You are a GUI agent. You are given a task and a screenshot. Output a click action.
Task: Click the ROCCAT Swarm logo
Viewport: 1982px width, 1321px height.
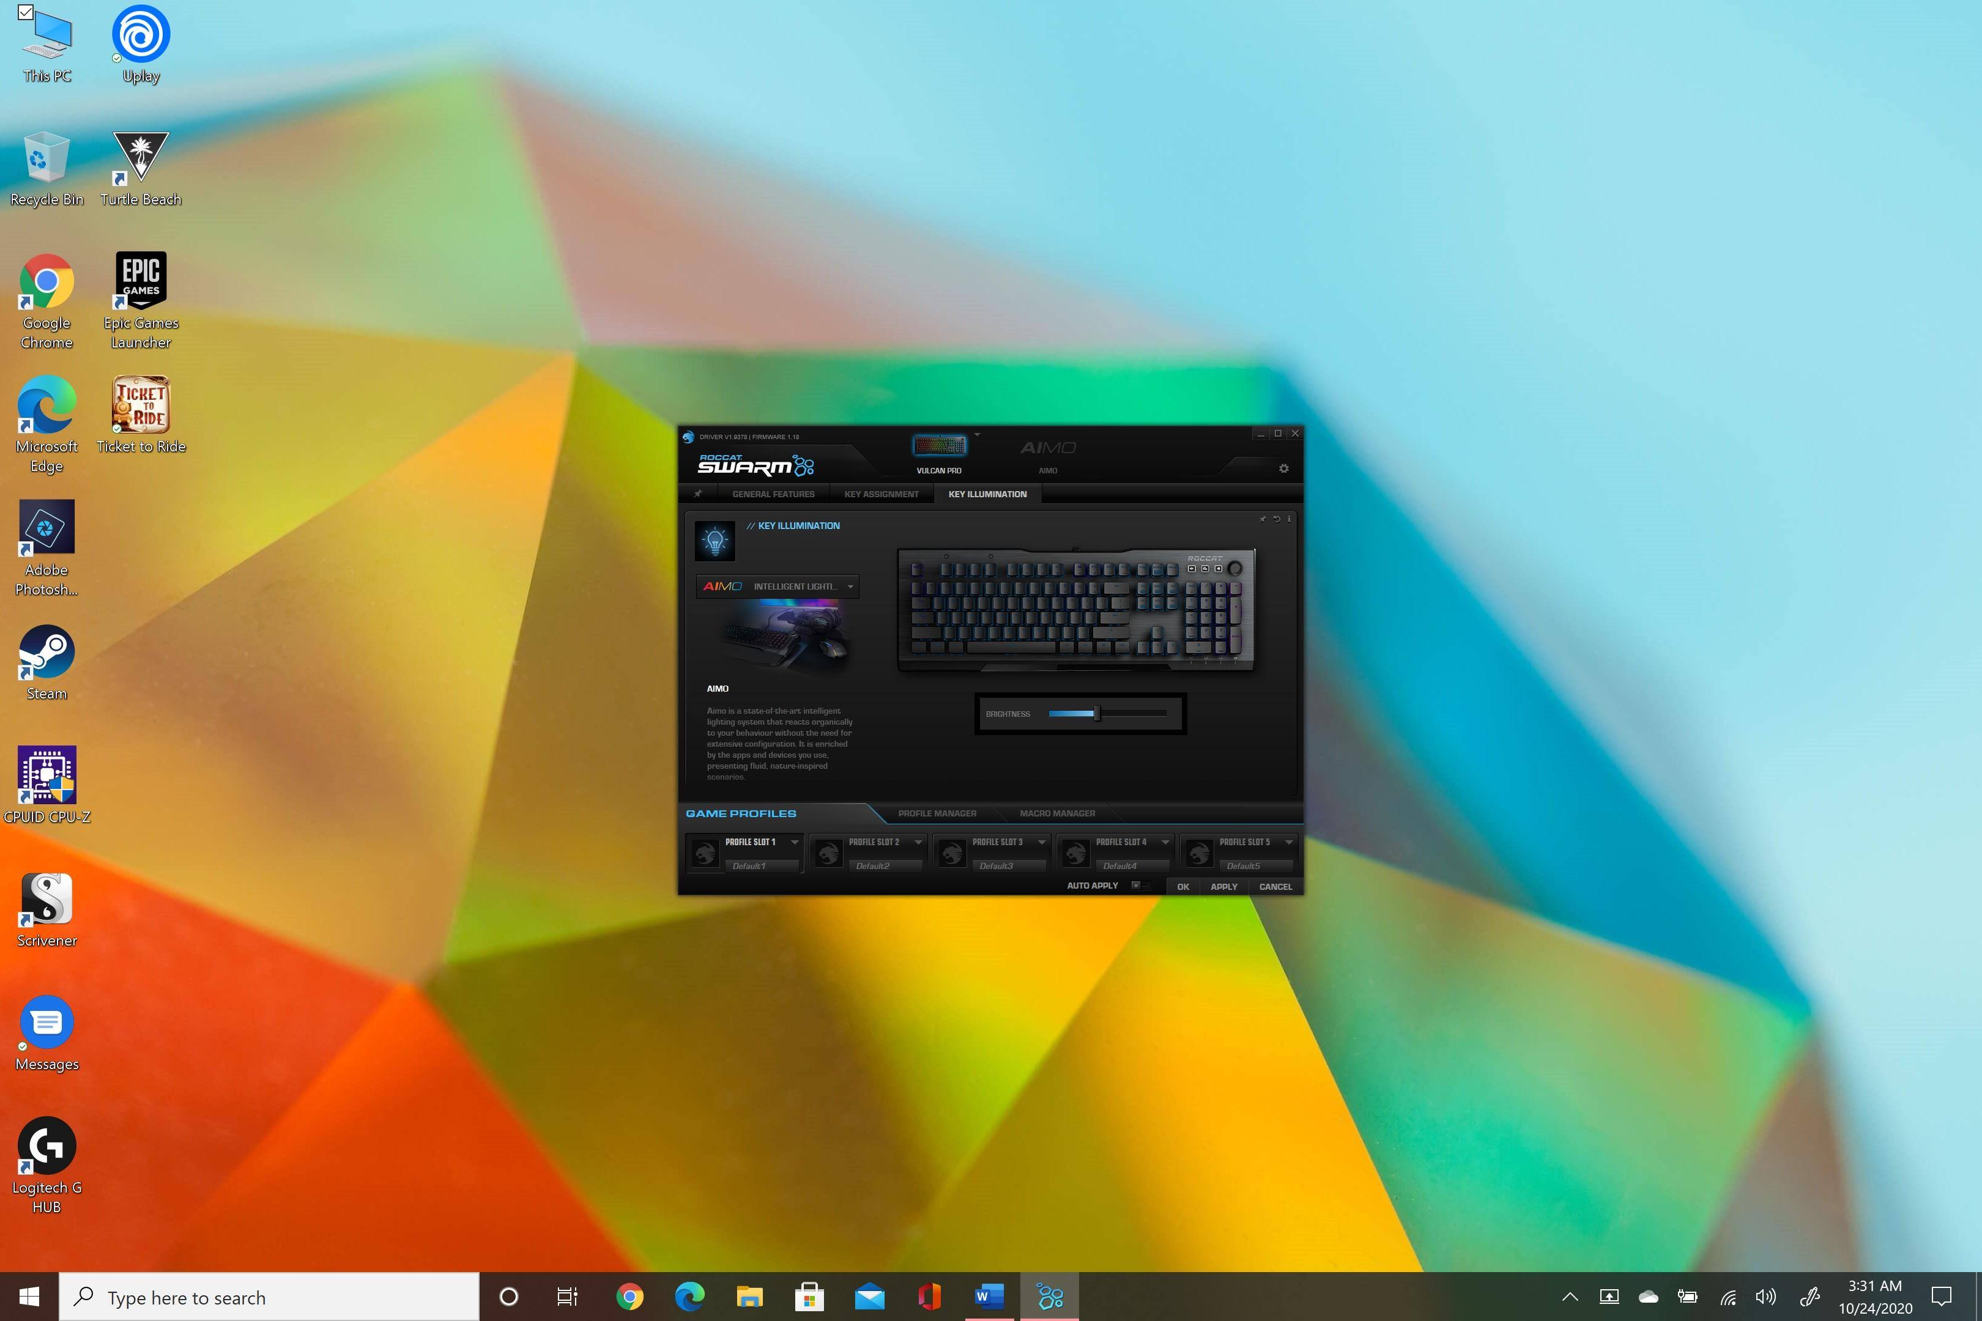pos(752,464)
